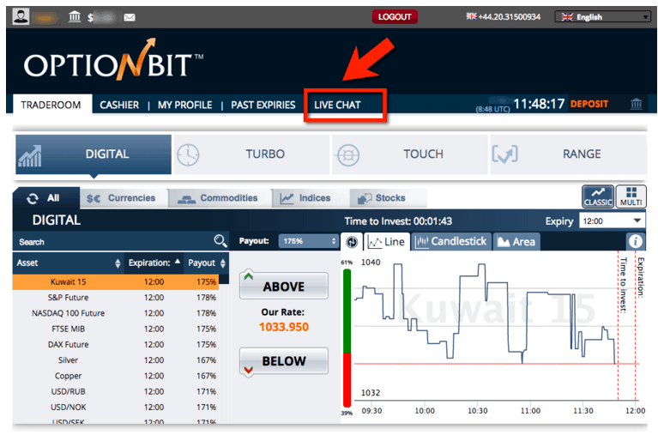The width and height of the screenshot is (658, 435).
Task: Click the ABOVE button
Action: click(x=284, y=286)
